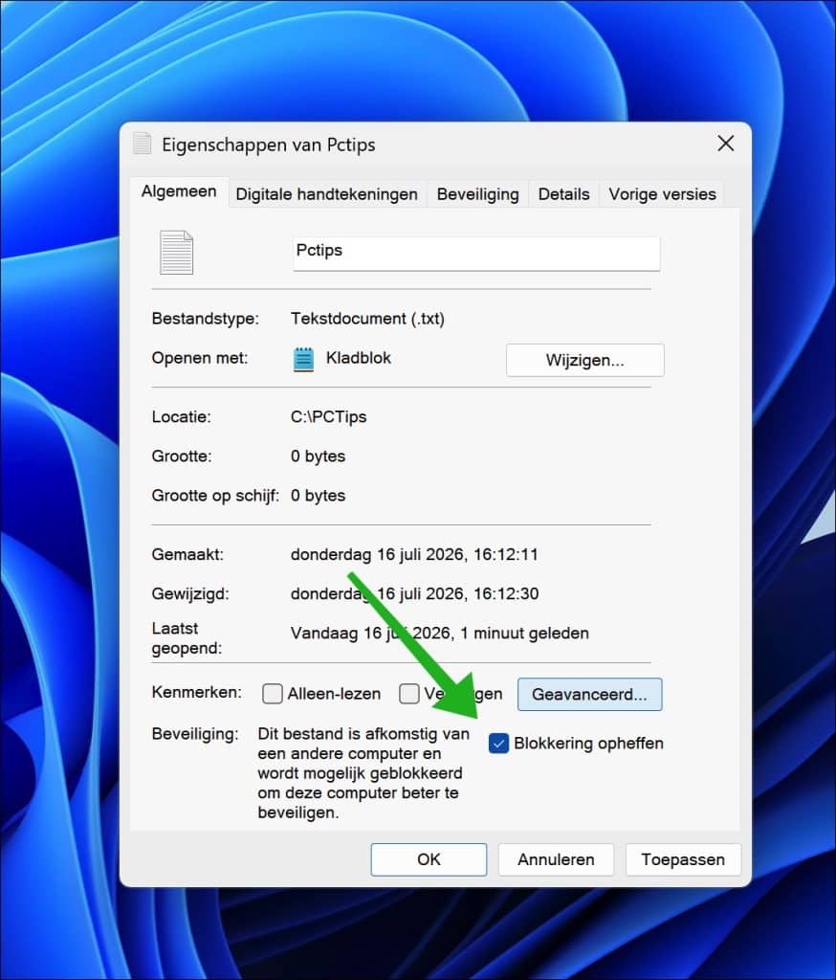Screen dimensions: 836x980
Task: Click the Wijzigen... button
Action: pos(584,360)
